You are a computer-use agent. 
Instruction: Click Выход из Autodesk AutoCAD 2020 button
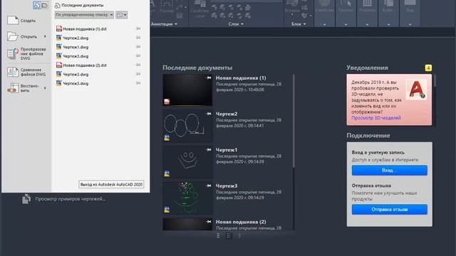111,184
